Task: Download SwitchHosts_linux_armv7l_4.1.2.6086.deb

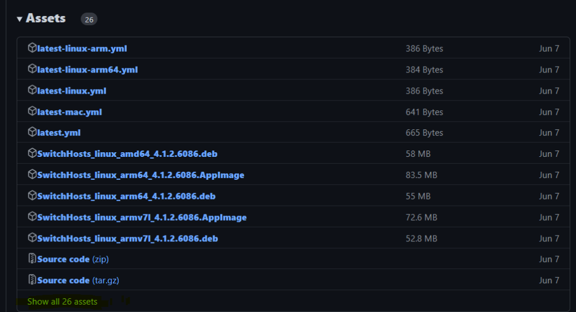Action: coord(127,238)
